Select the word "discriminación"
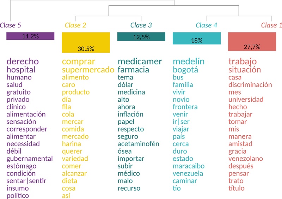 pyautogui.click(x=250, y=85)
